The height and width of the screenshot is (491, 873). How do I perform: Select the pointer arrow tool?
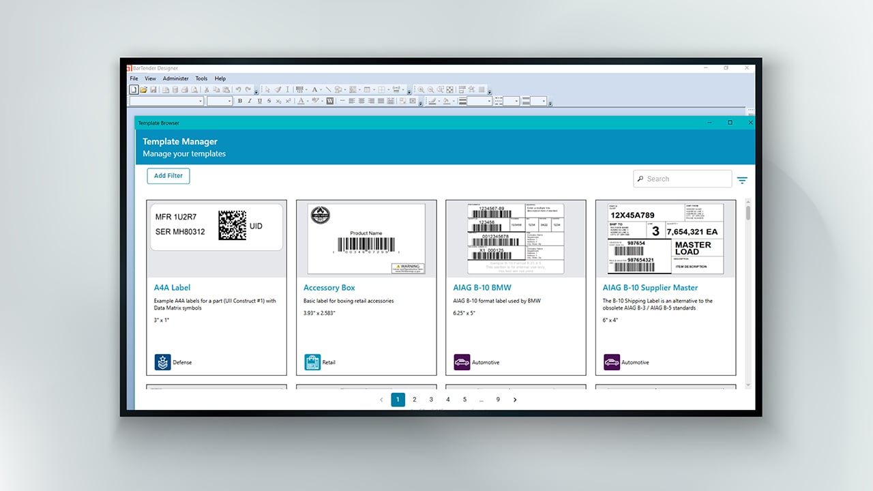pyautogui.click(x=267, y=89)
